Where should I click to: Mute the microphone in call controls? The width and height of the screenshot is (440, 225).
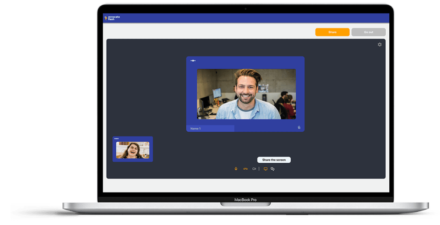236,169
